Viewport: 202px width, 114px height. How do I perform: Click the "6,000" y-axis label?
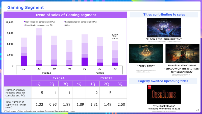click(10, 44)
